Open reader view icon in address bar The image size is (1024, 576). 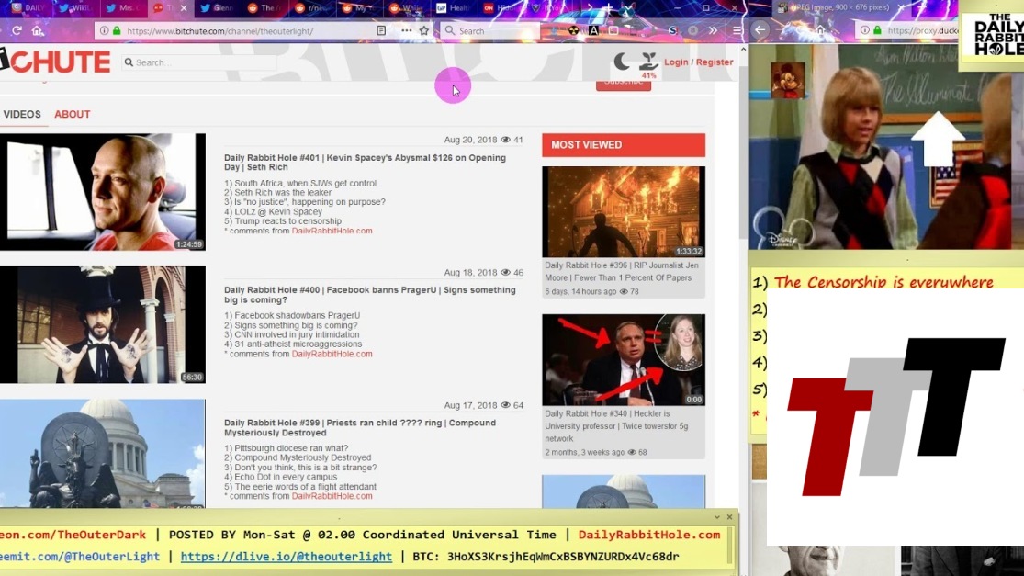381,30
